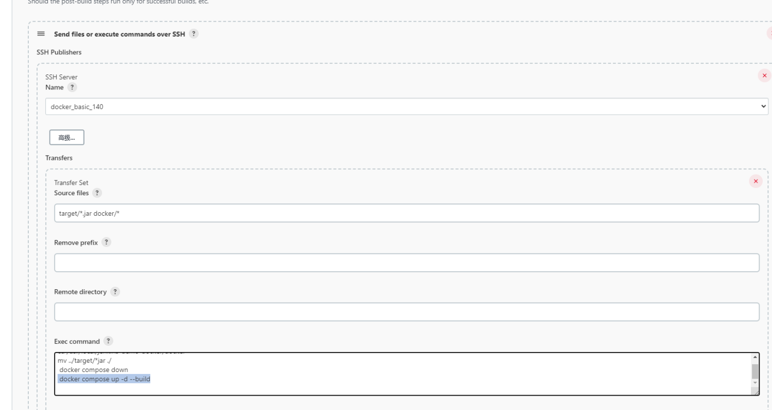Click the Exec command scrollbar up arrow
Screen dimensions: 772x410
(x=755, y=358)
